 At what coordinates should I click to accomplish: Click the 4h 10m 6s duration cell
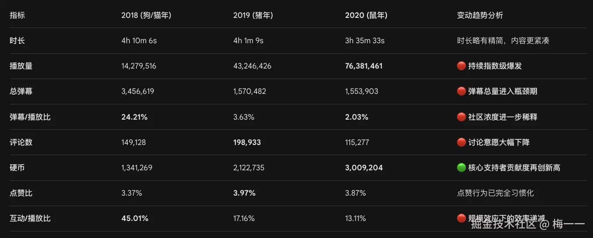(139, 41)
